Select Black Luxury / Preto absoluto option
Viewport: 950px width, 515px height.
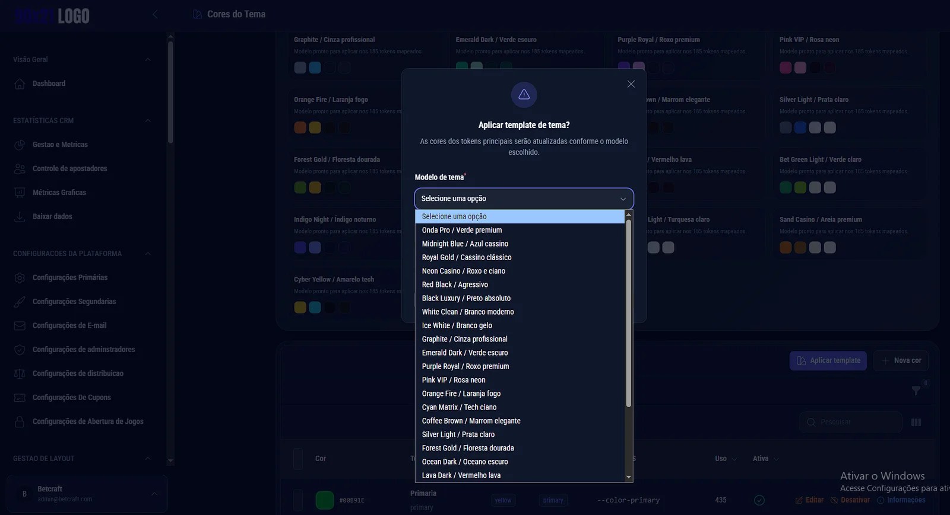click(520, 298)
